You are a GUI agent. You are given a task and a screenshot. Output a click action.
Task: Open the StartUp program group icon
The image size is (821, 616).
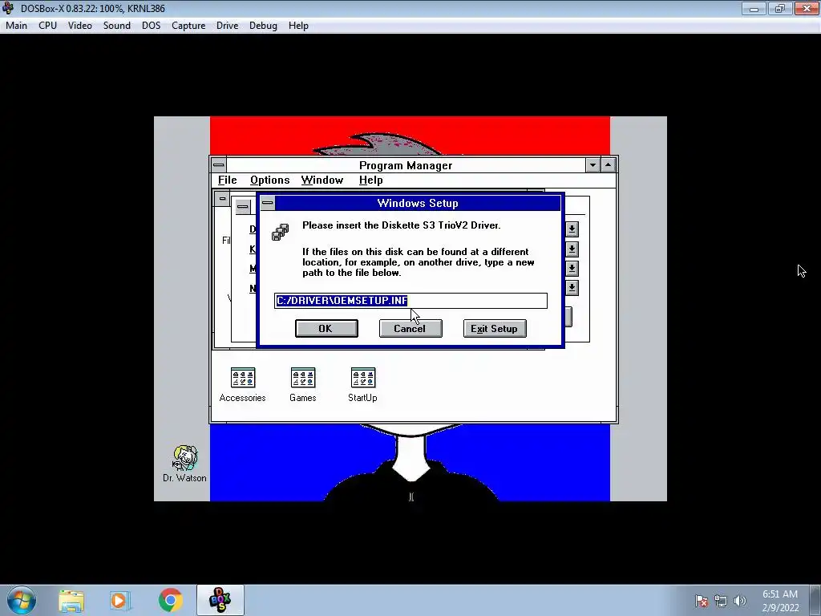pos(363,379)
